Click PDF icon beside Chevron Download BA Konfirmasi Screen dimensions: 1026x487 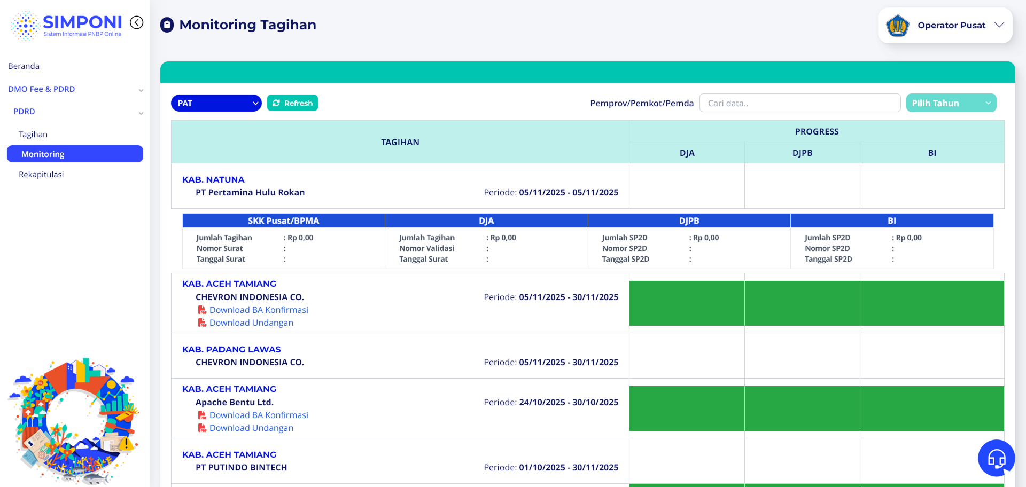tap(202, 310)
